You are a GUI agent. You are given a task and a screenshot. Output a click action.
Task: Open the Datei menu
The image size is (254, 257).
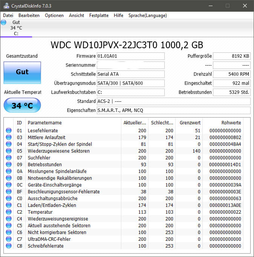(8, 15)
